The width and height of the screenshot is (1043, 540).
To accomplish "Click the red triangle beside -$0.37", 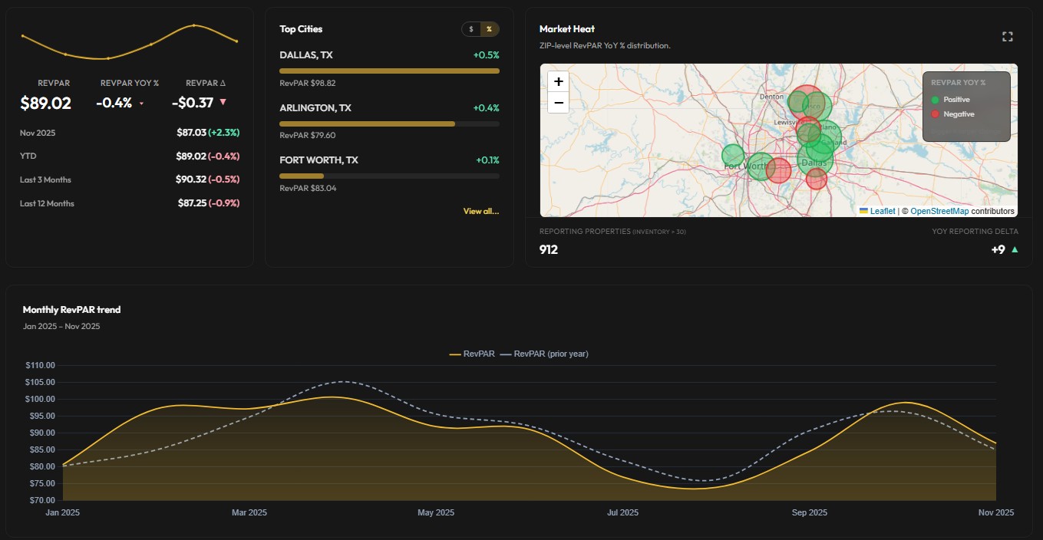I will (x=223, y=101).
